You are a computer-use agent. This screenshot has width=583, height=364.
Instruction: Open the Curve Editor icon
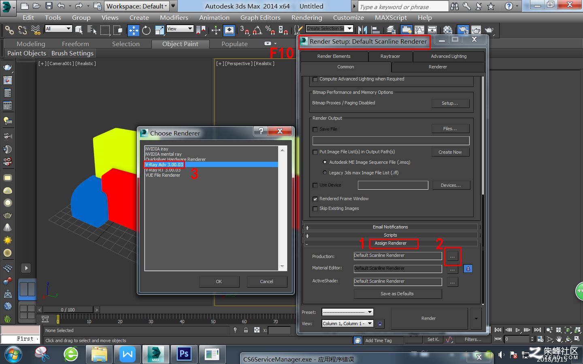click(x=420, y=30)
